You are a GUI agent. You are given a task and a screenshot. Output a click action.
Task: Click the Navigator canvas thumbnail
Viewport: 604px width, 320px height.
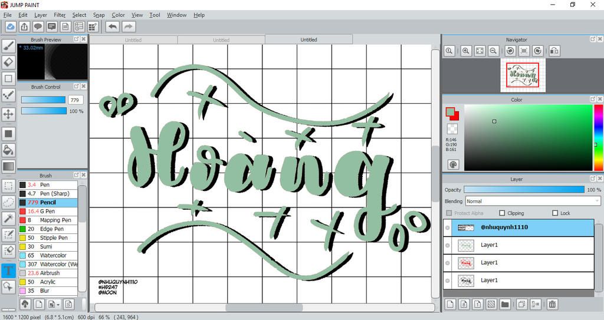tap(523, 75)
